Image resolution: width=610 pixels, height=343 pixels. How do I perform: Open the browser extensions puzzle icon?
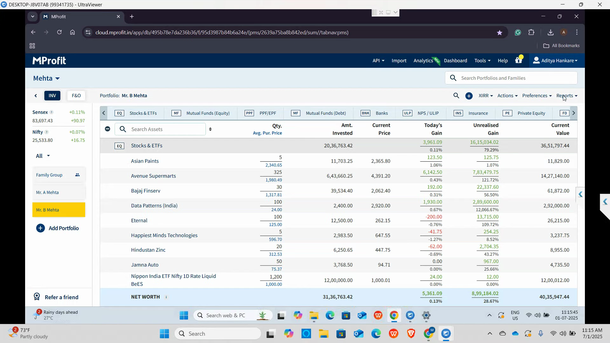(531, 32)
